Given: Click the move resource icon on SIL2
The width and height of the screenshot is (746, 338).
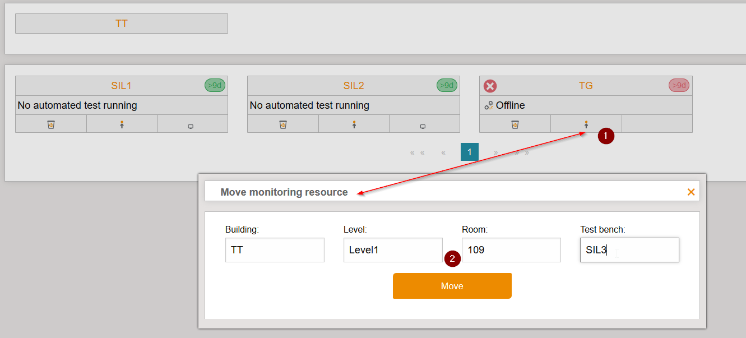Looking at the screenshot, I should [354, 124].
